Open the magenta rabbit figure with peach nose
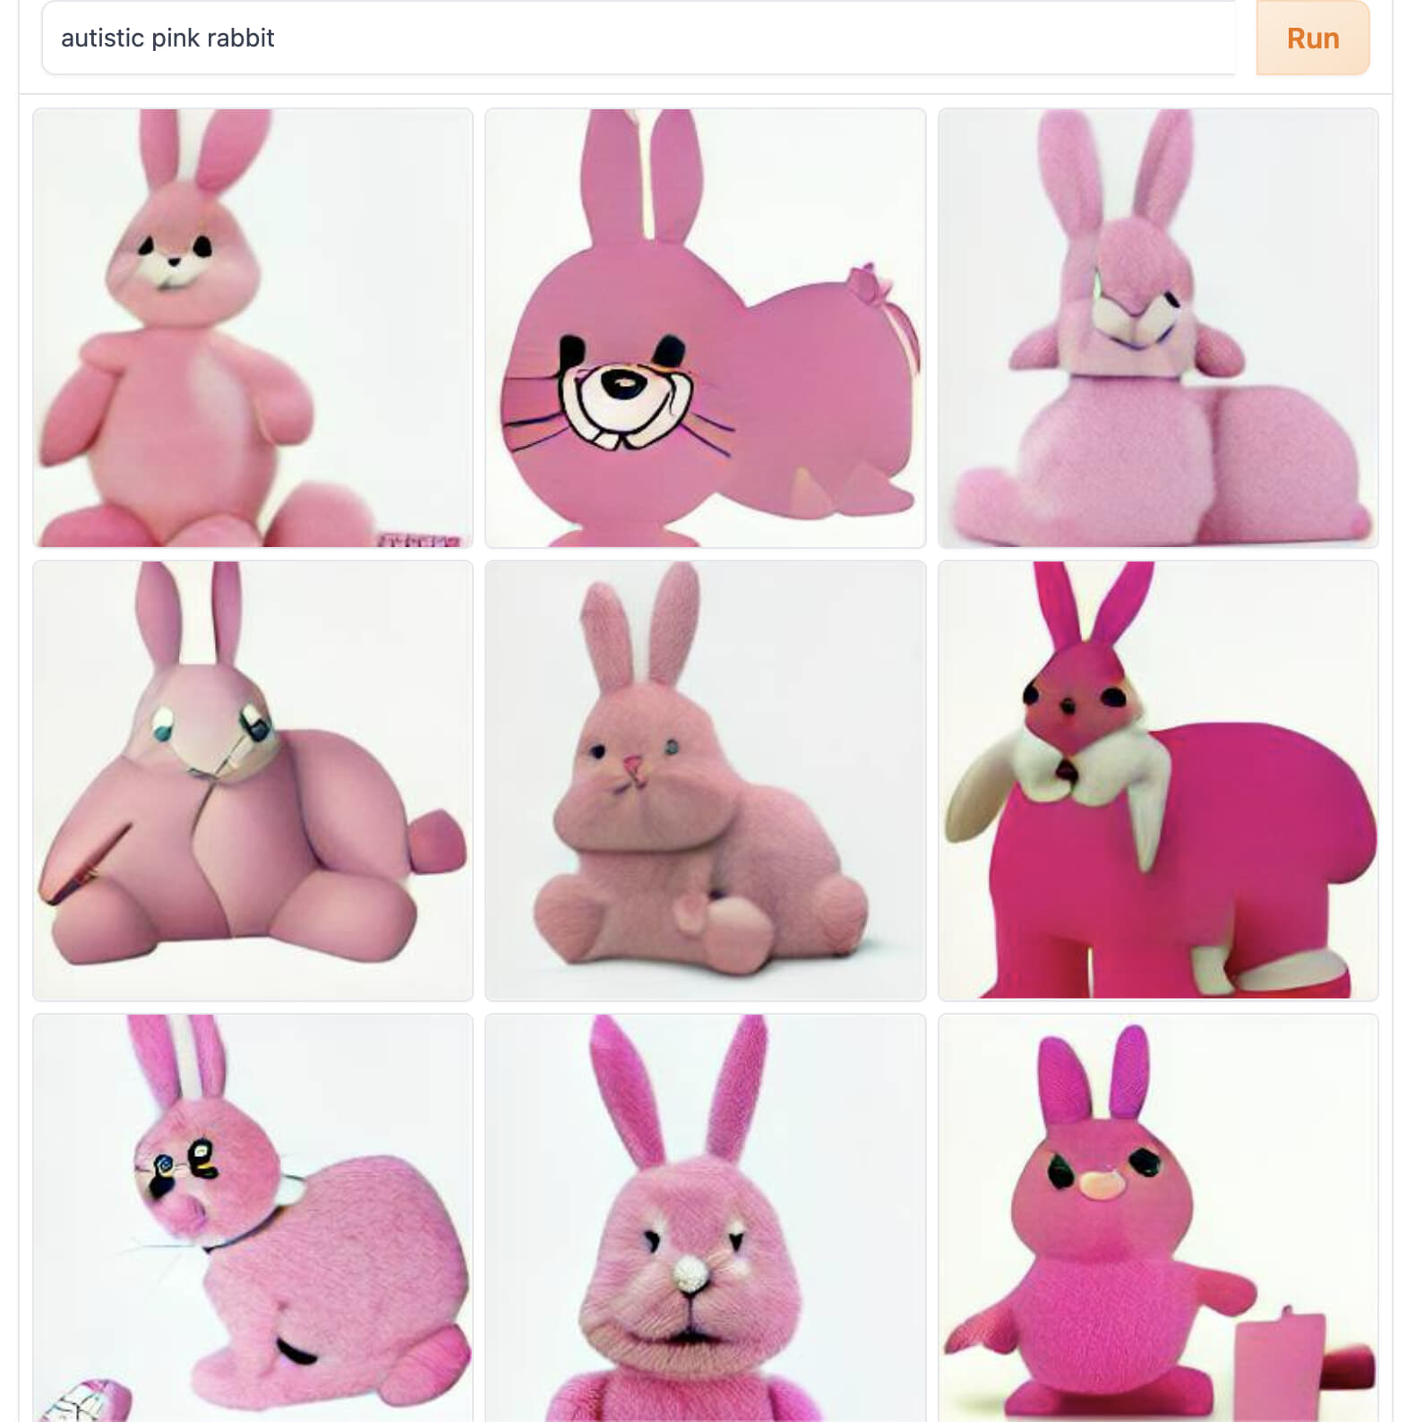The height and width of the screenshot is (1422, 1415). coord(1158,1218)
